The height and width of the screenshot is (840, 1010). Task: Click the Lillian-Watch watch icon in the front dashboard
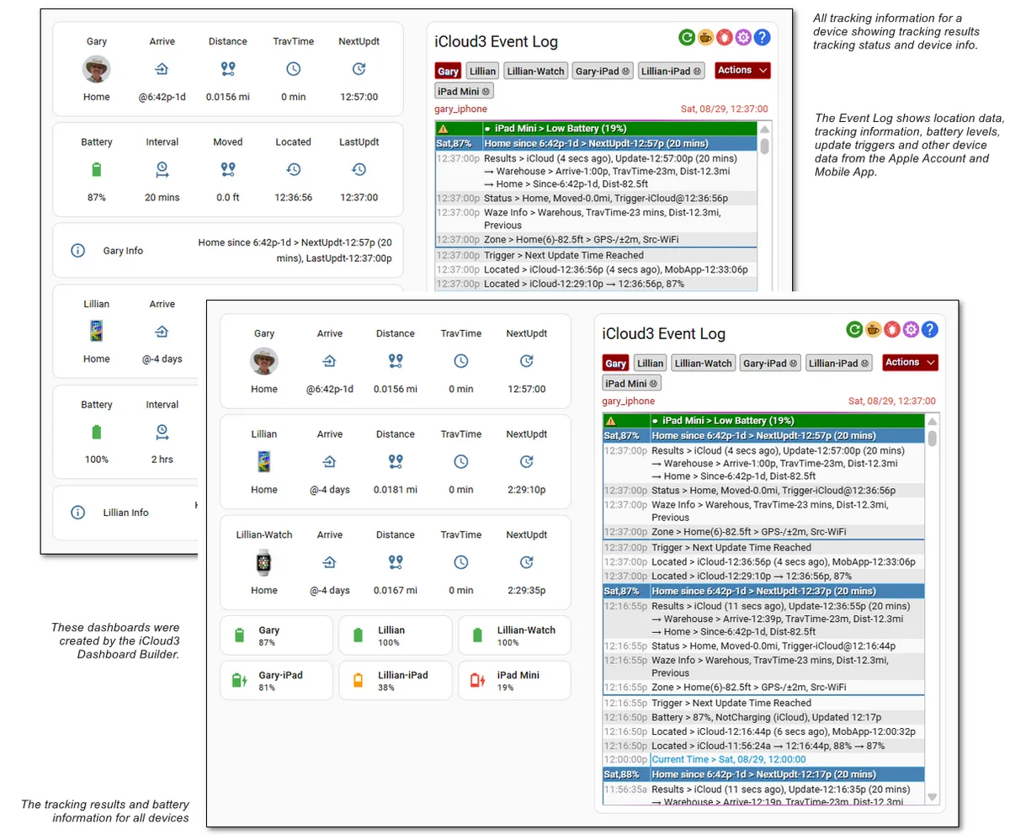click(x=264, y=562)
